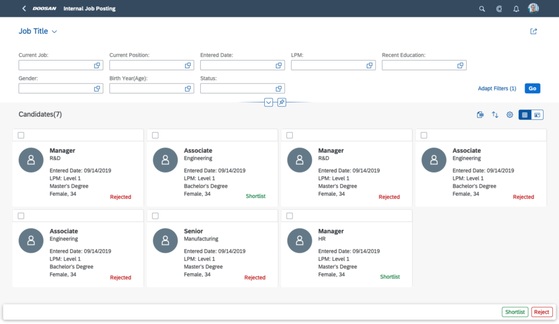Switch to card view using the segmented control
559x324 pixels.
click(538, 115)
